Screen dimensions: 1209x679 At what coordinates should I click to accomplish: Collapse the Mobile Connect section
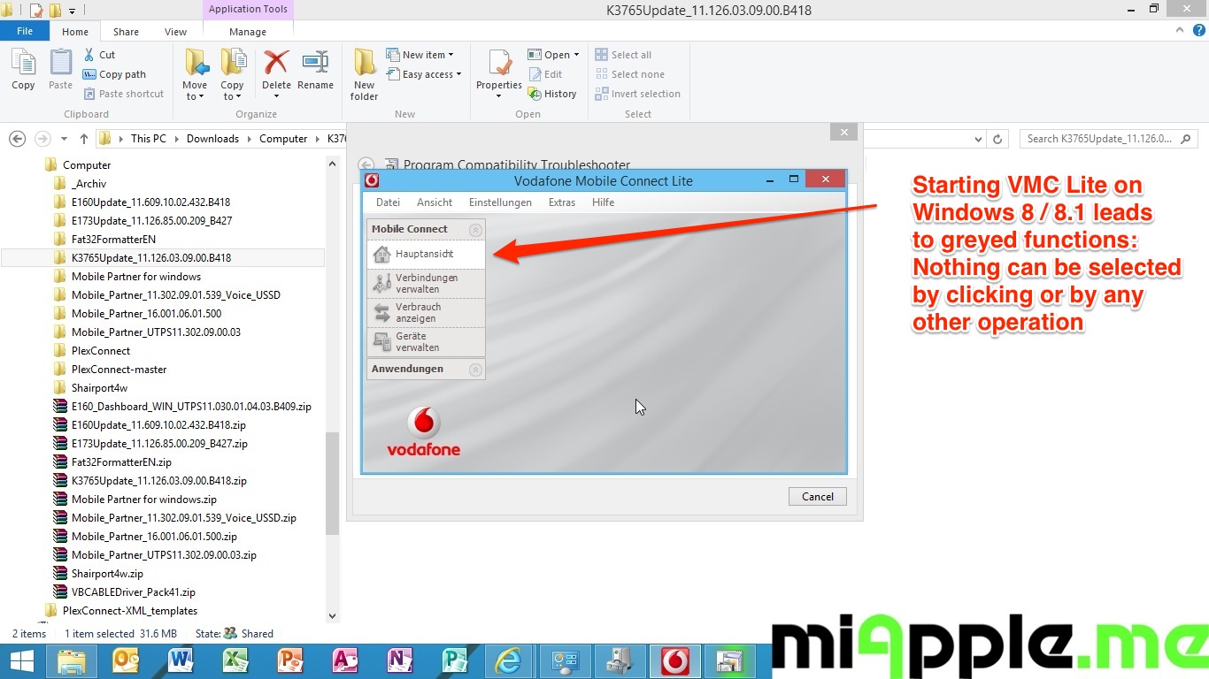(x=475, y=230)
